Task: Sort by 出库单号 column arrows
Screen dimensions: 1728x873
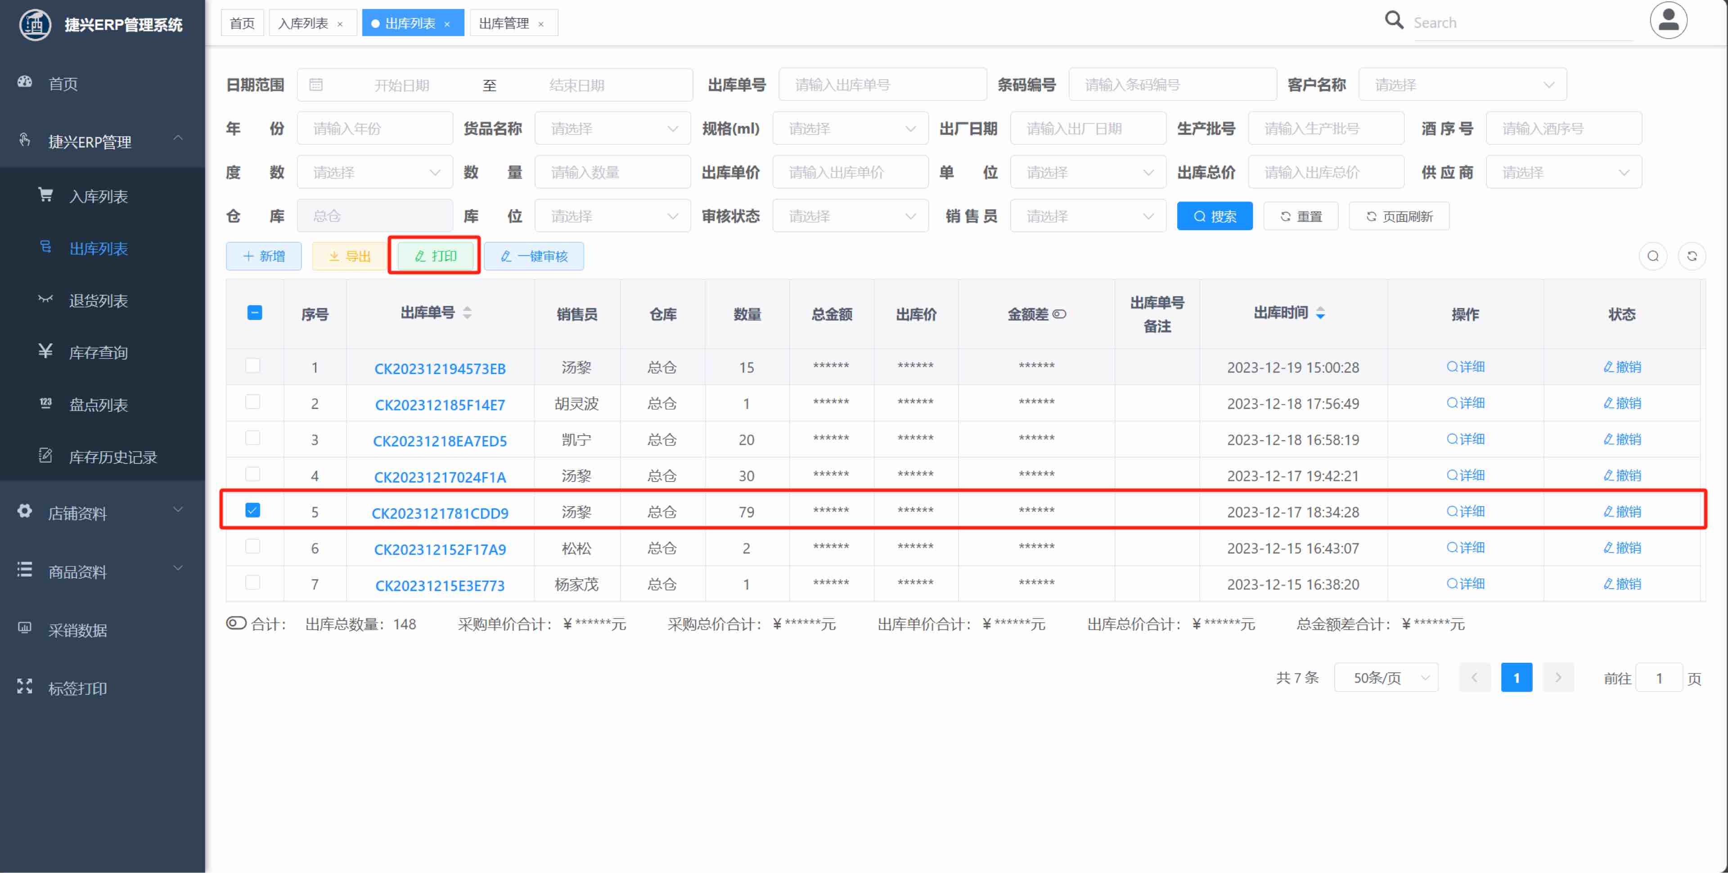Action: [468, 313]
